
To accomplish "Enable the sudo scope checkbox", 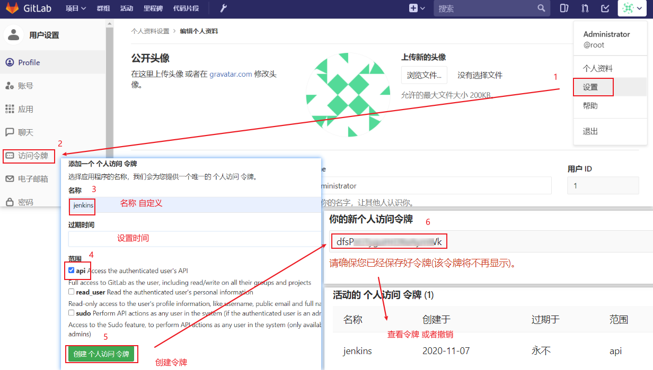I will coord(72,312).
